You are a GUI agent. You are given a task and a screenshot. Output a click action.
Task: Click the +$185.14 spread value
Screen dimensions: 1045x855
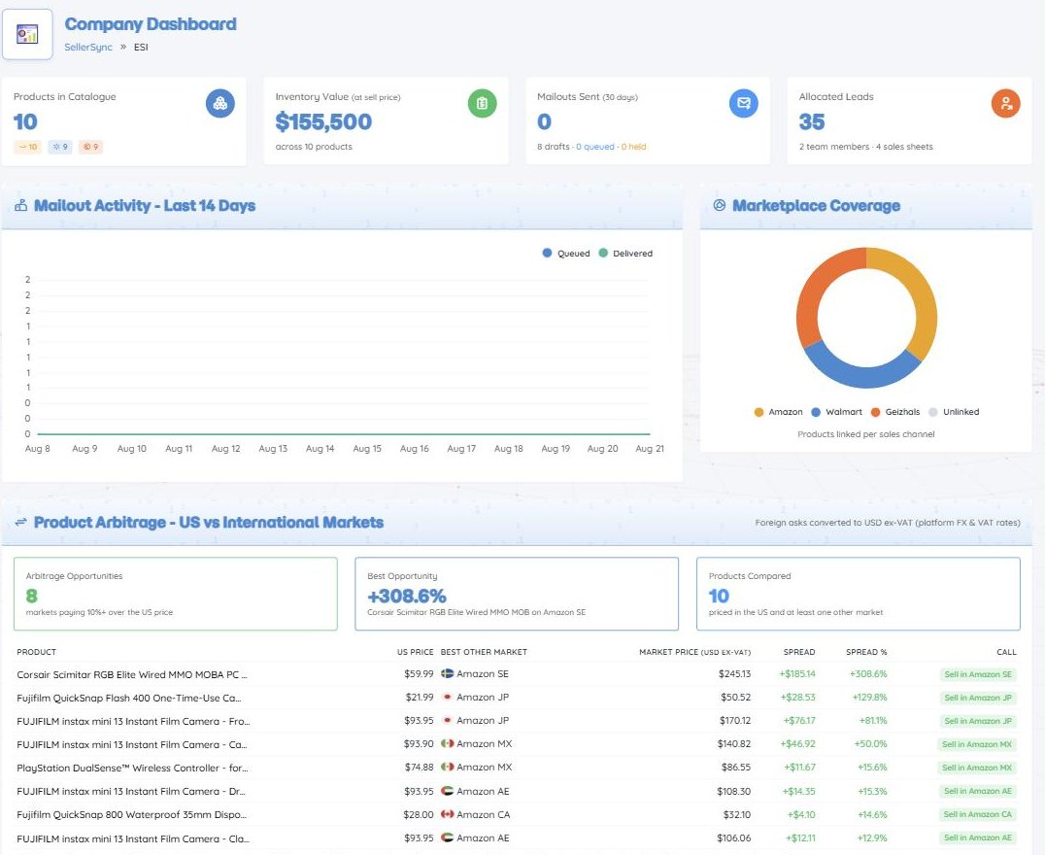click(x=797, y=674)
